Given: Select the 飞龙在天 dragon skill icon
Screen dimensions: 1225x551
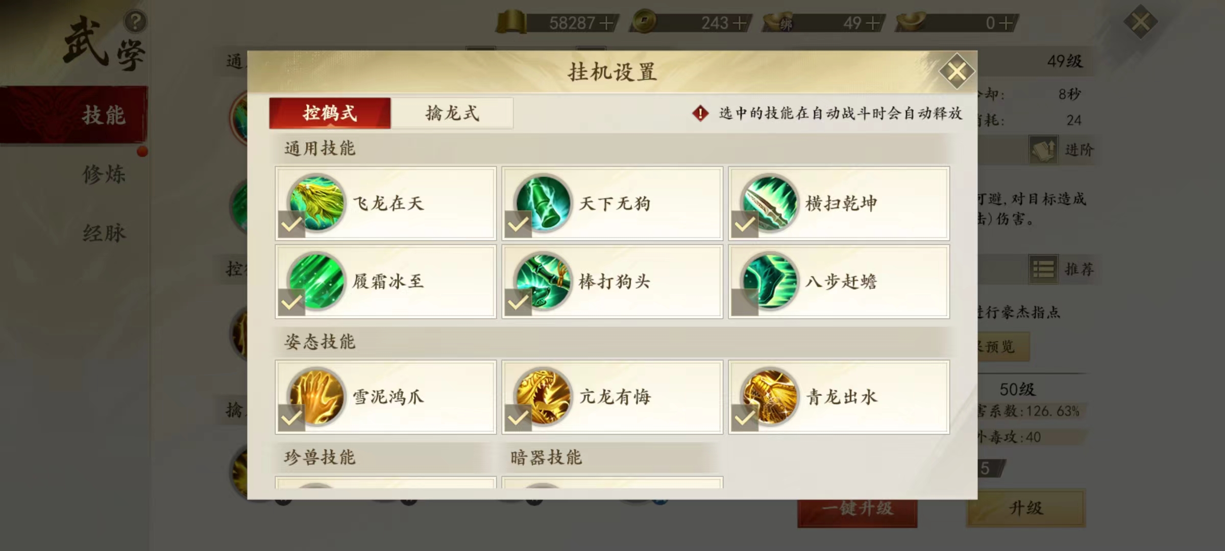Looking at the screenshot, I should (316, 203).
